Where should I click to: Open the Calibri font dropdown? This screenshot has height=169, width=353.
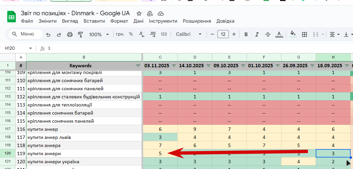coord(189,34)
